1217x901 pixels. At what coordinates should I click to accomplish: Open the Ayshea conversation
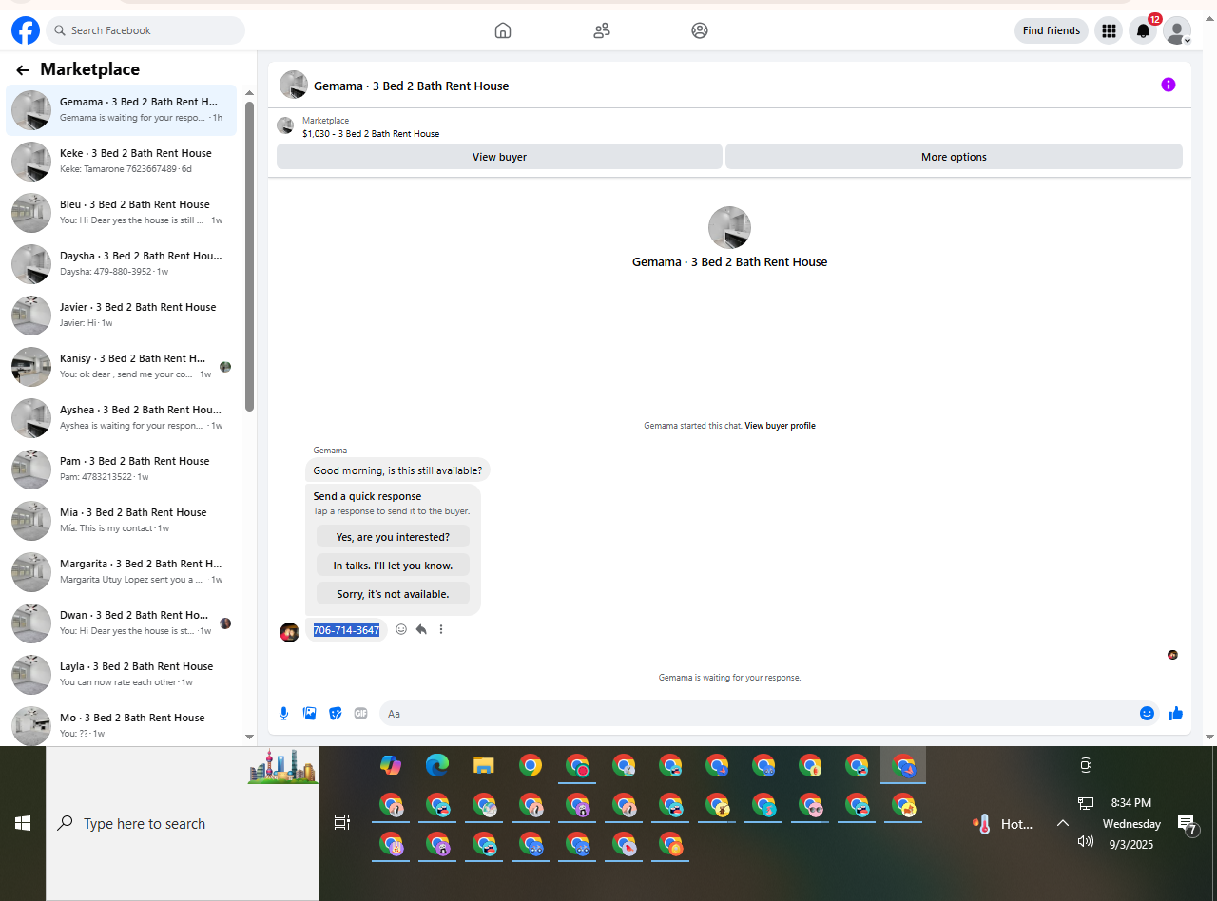pyautogui.click(x=122, y=418)
